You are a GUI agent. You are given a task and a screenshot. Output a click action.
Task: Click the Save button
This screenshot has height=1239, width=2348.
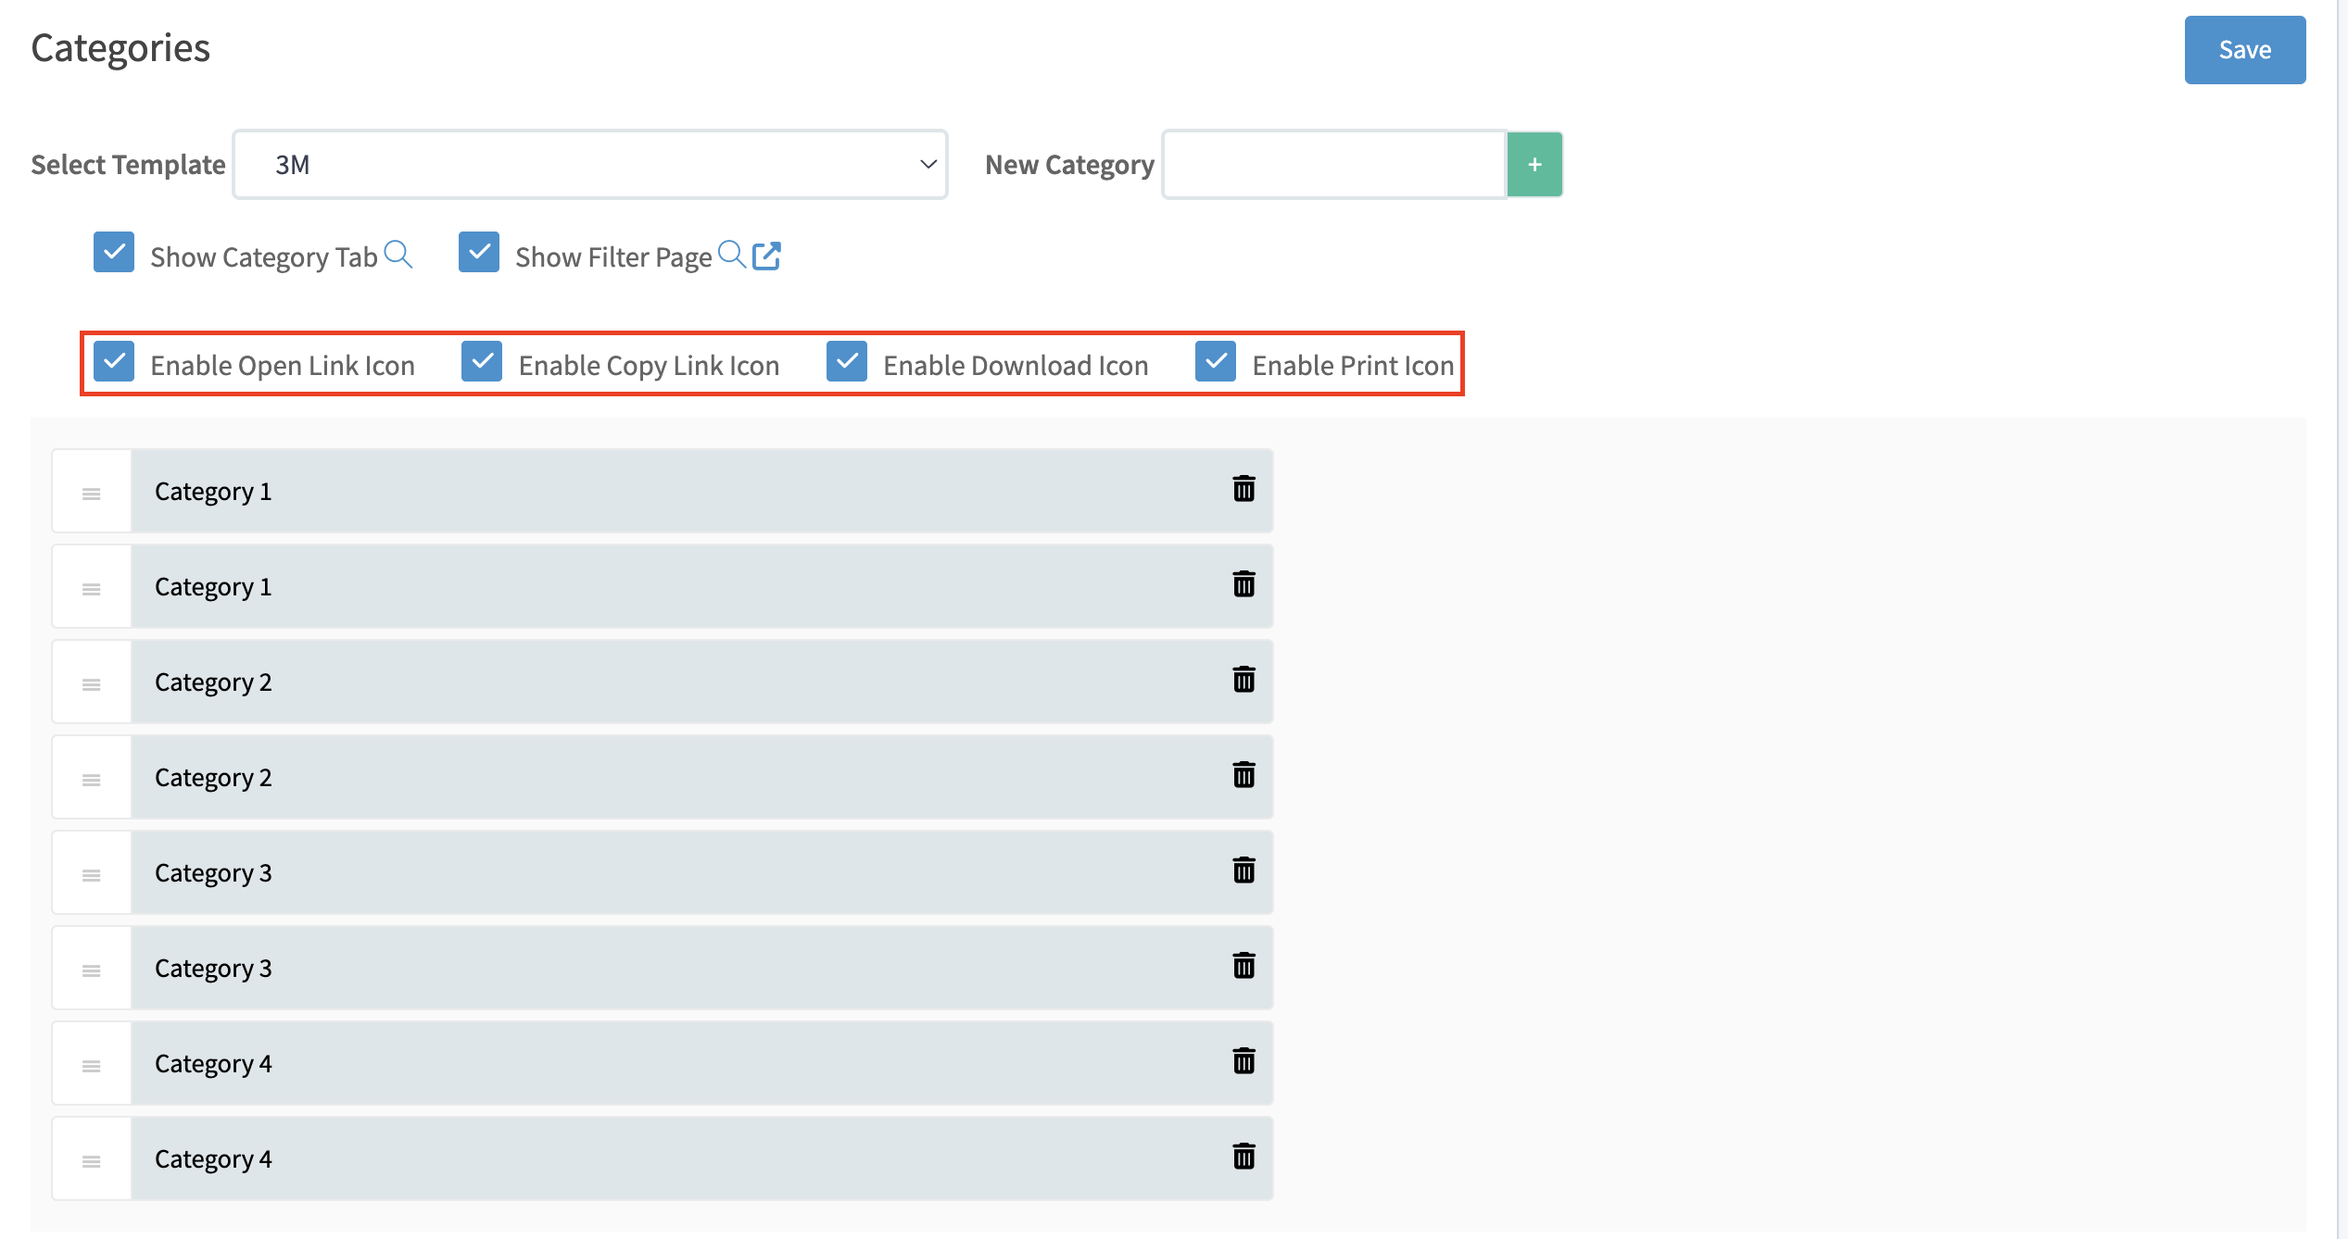click(2244, 50)
